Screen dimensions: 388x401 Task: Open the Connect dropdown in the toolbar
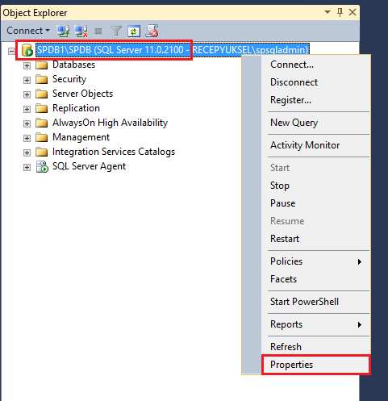pos(28,31)
